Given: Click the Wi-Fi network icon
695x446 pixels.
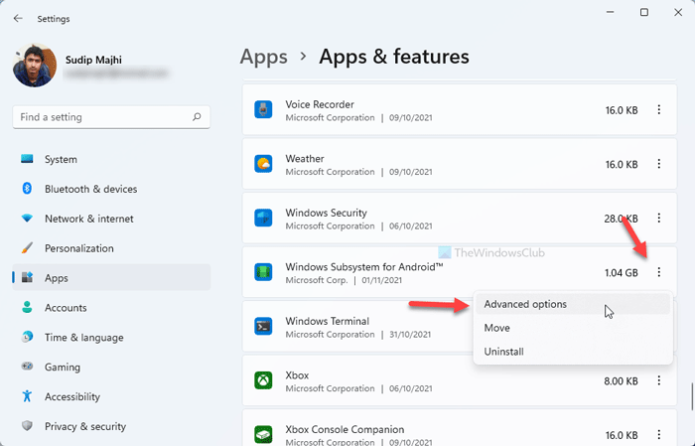Looking at the screenshot, I should 27,219.
